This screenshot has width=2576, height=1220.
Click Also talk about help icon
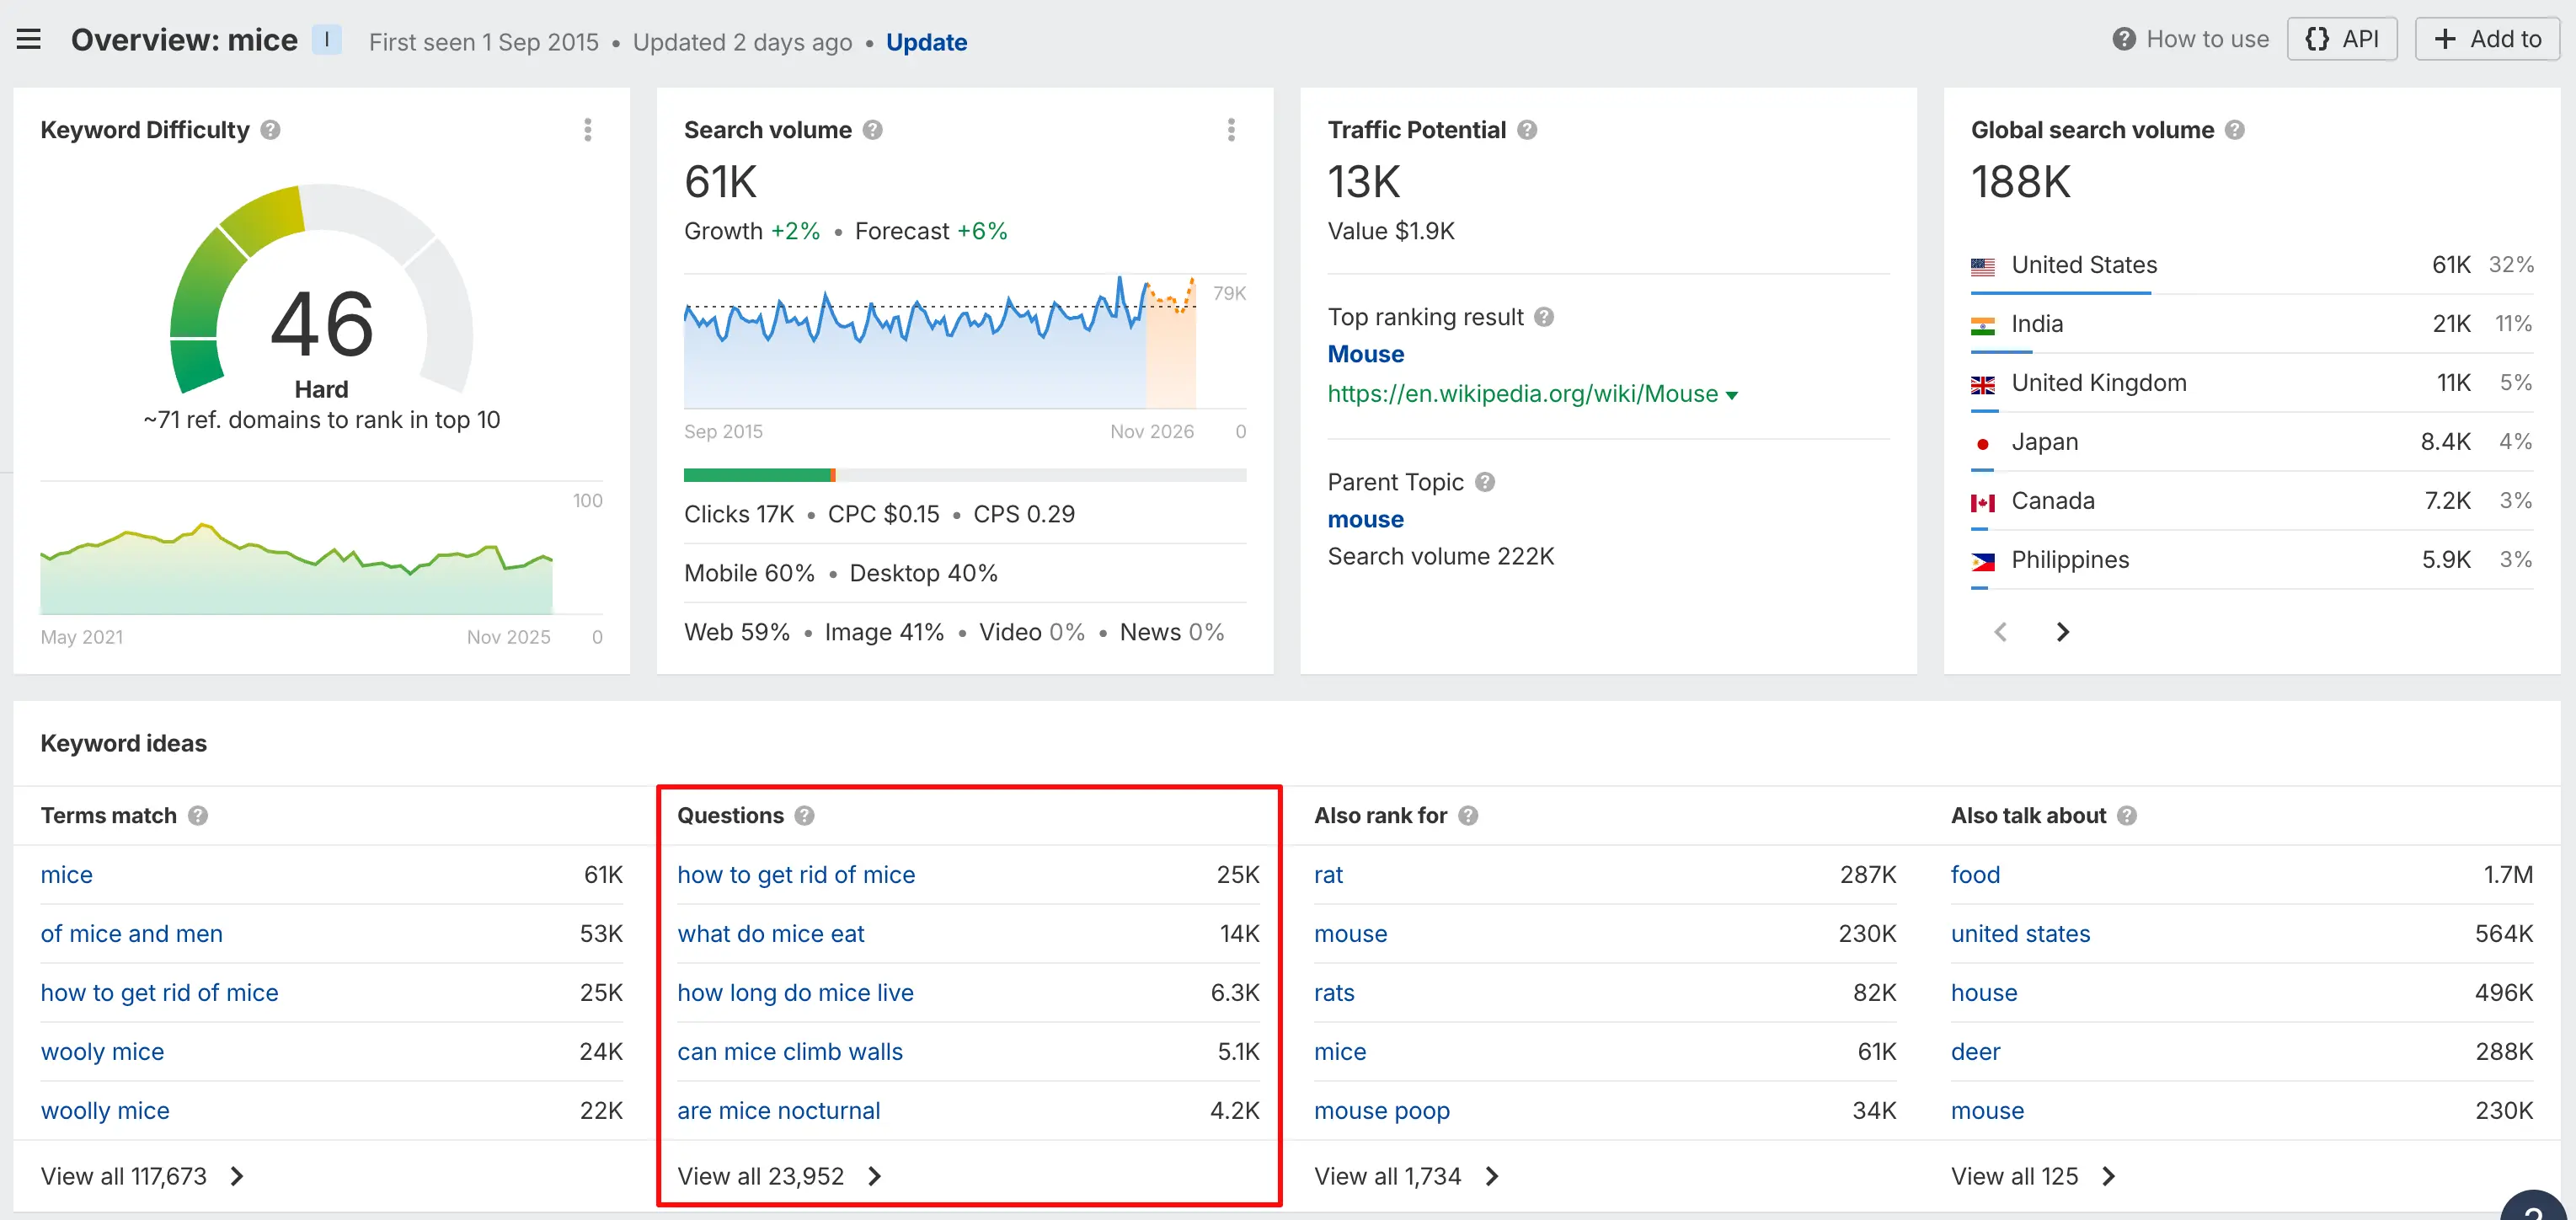(x=2127, y=816)
